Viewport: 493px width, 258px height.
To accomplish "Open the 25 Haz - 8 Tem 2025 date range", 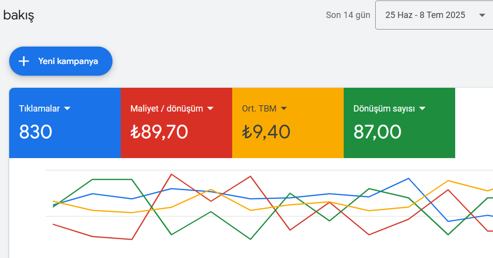I will pos(425,15).
